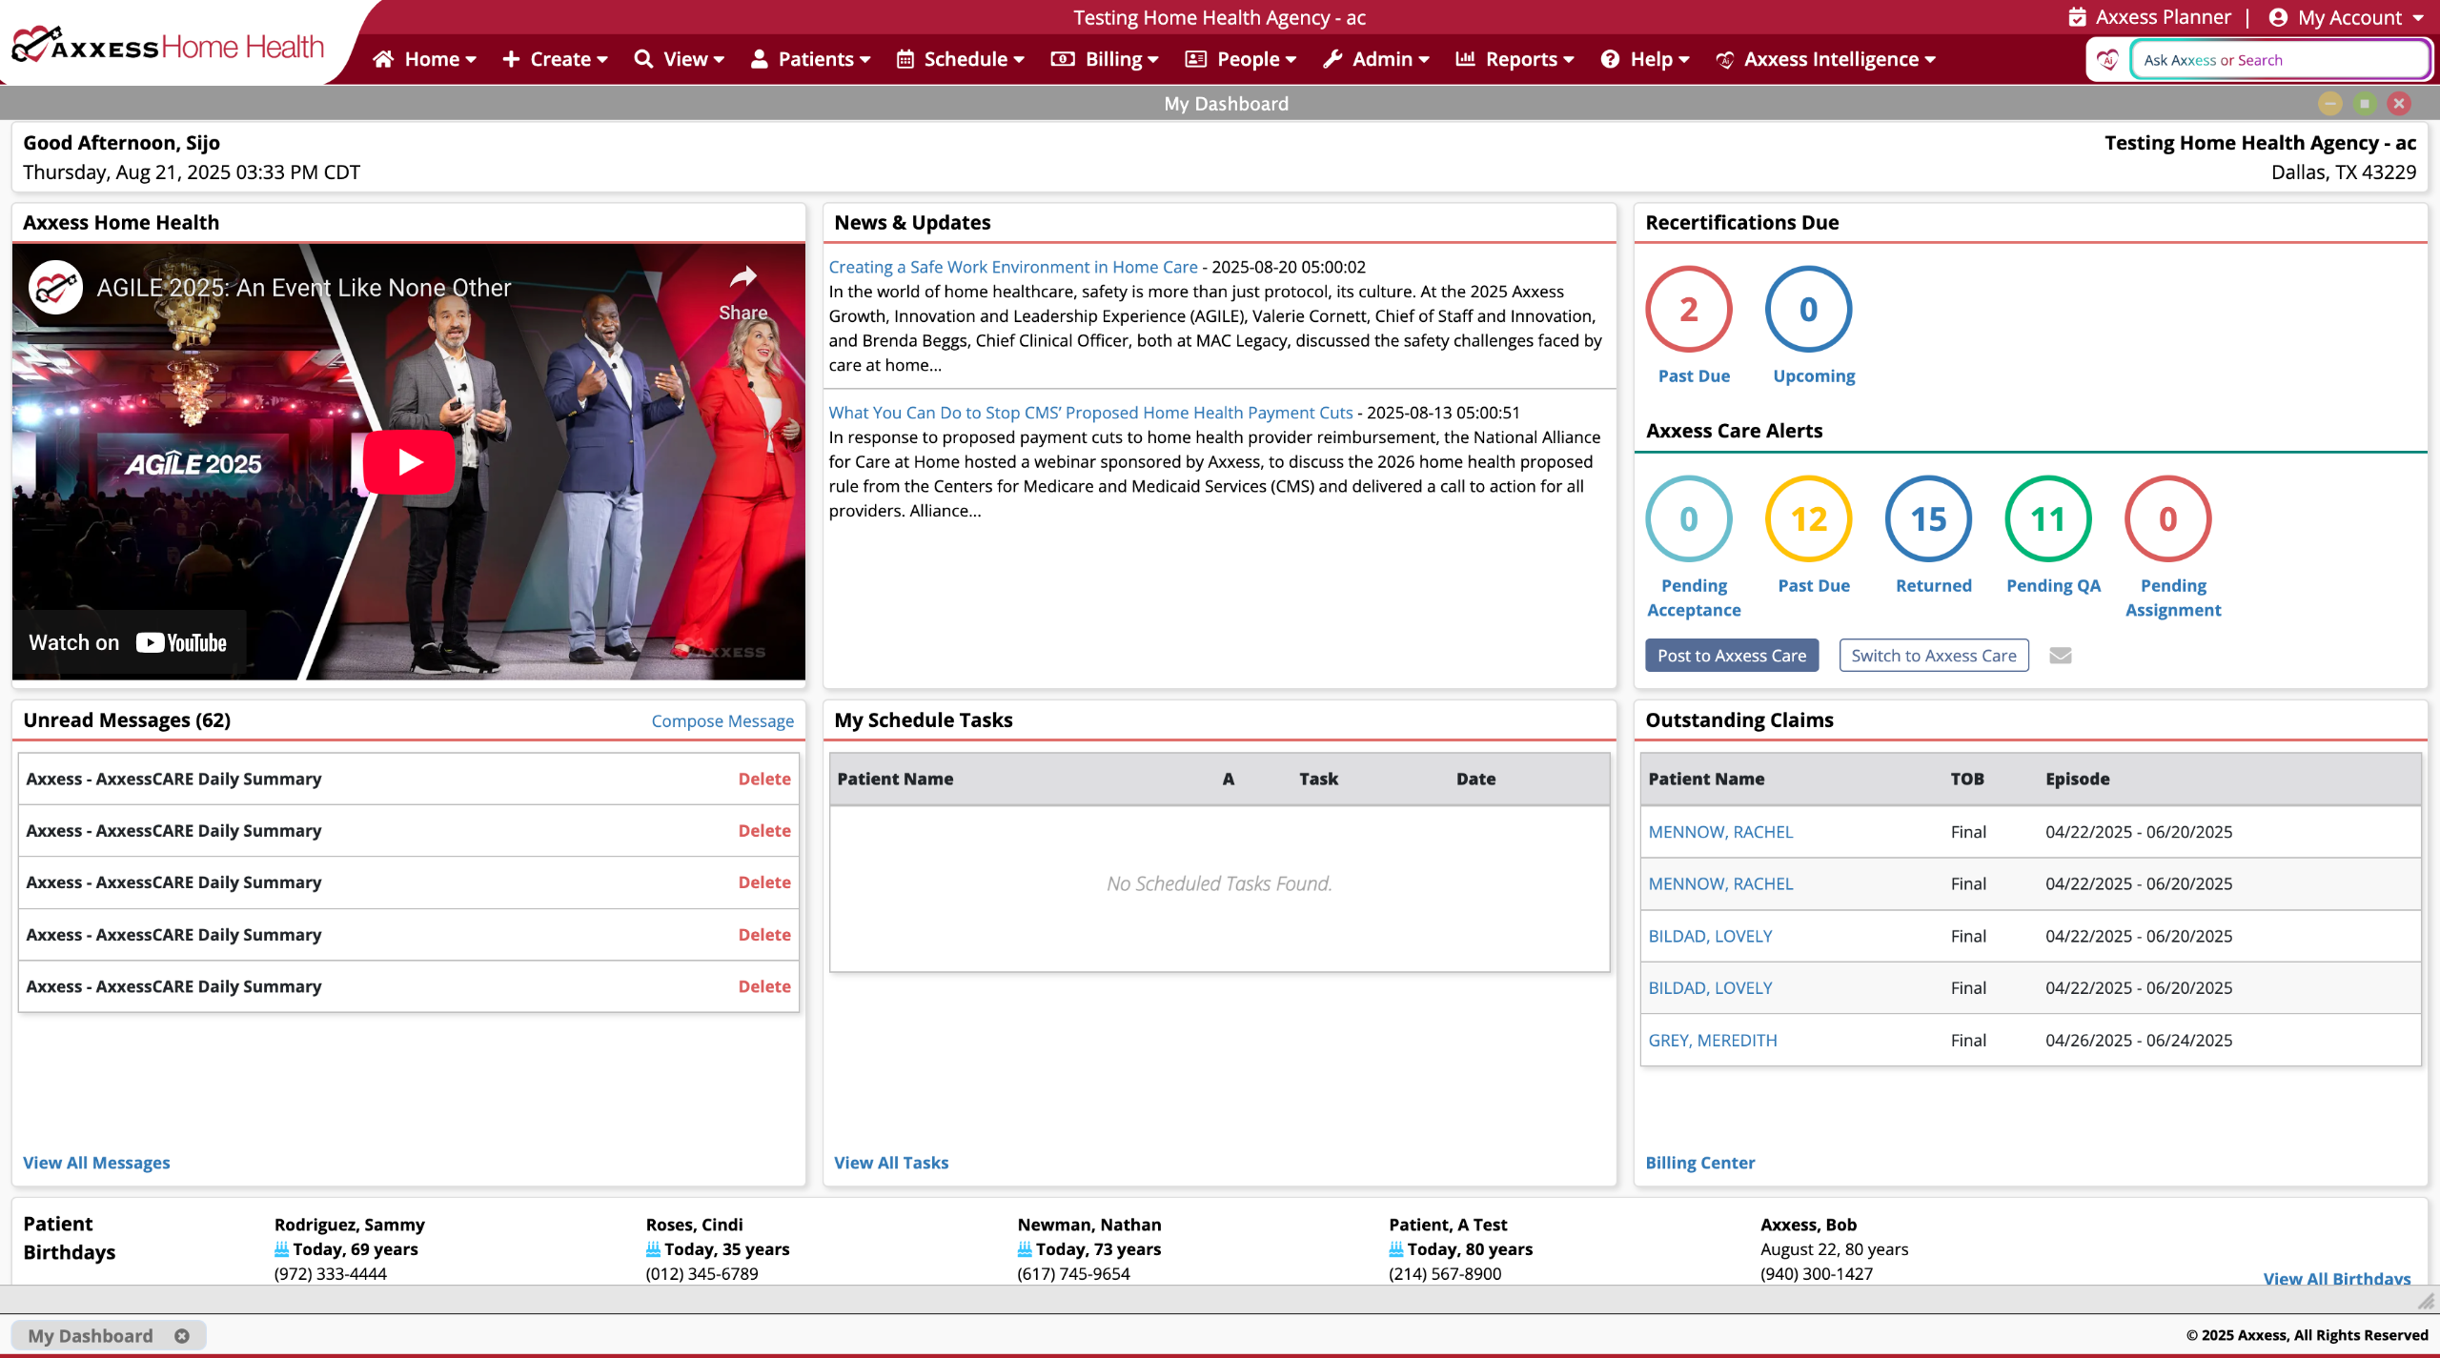Open the Pending Acceptance alerts circle
The image size is (2440, 1358).
pyautogui.click(x=1689, y=518)
